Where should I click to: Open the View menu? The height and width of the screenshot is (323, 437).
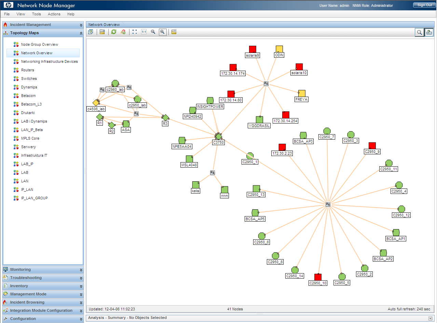[21, 14]
